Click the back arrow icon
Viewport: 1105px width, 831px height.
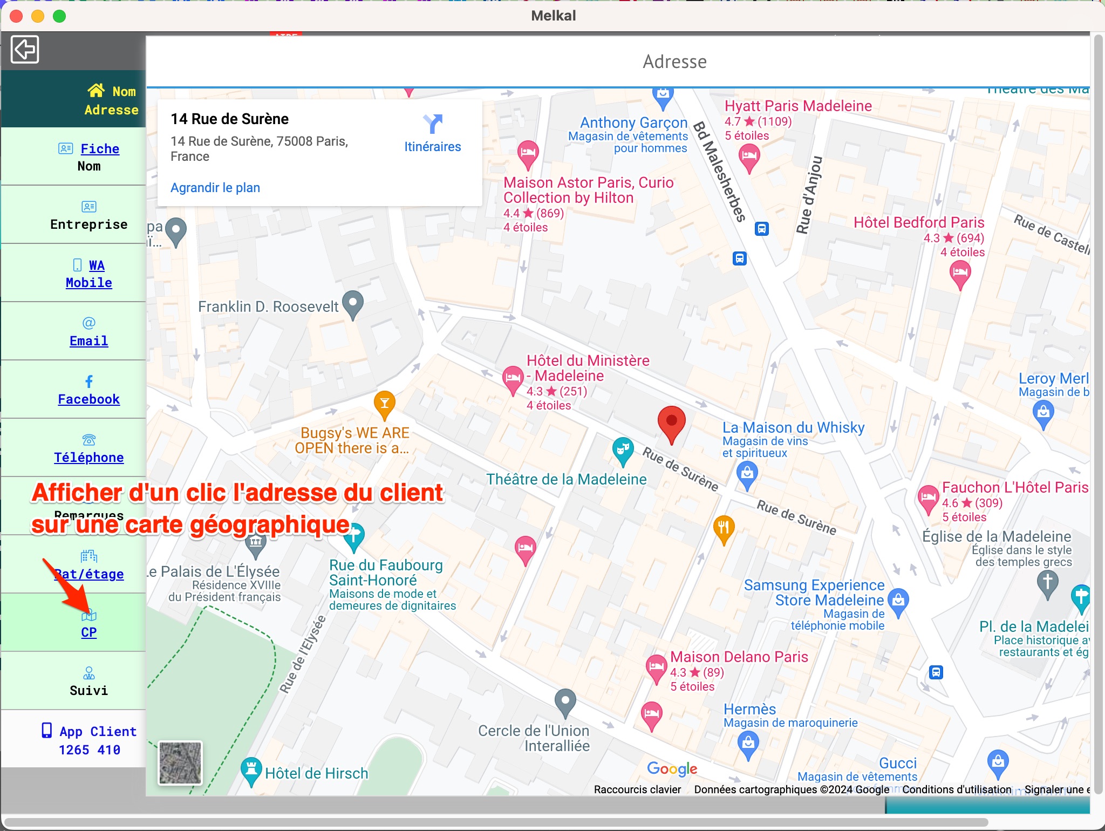tap(25, 50)
